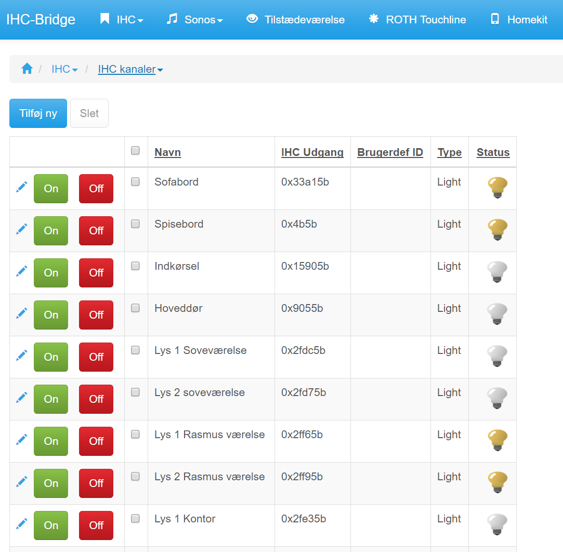
Task: Edit the Indkørsel channel via pencil icon
Action: 21,272
